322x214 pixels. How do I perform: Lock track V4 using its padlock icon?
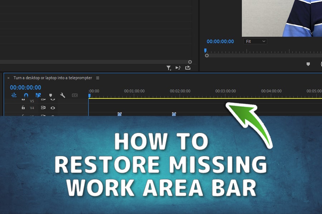(23, 107)
